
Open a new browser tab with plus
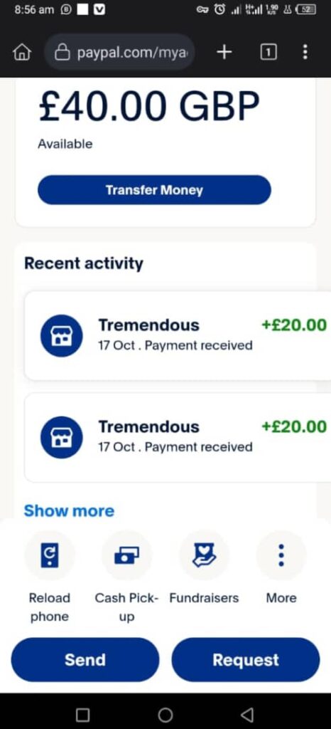pos(224,53)
